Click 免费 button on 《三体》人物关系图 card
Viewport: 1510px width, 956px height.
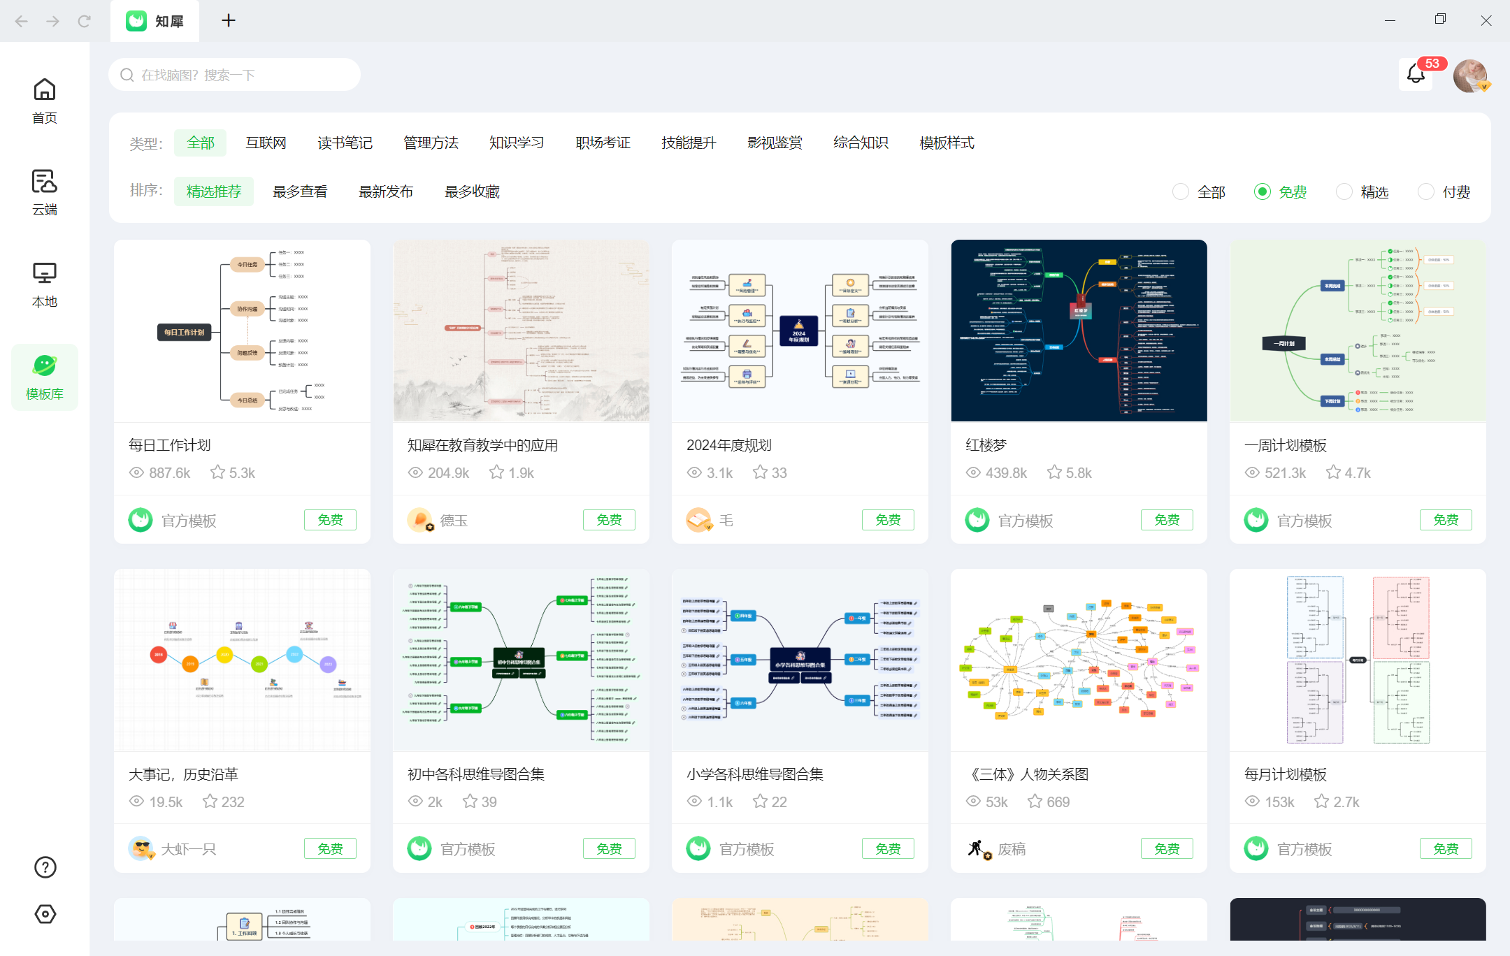(1167, 848)
